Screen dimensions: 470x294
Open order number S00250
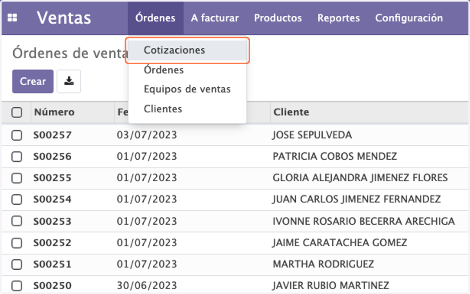[x=52, y=285]
